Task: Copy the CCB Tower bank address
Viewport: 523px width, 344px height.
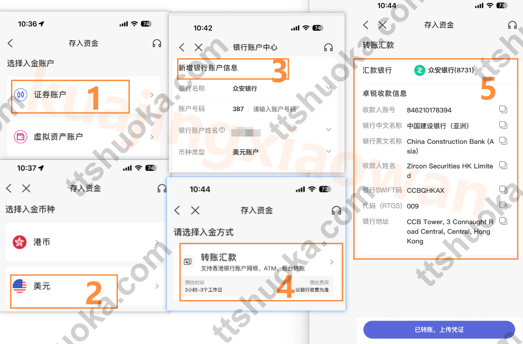Action: [503, 221]
